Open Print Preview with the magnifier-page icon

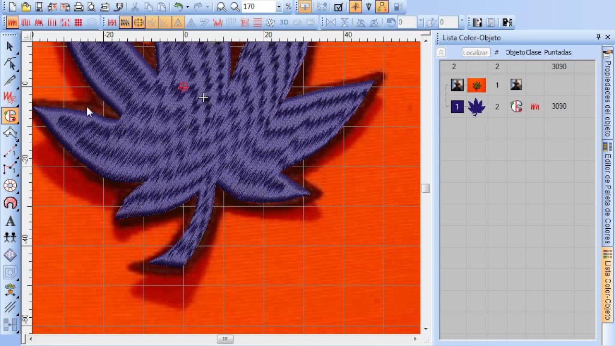pos(91,7)
